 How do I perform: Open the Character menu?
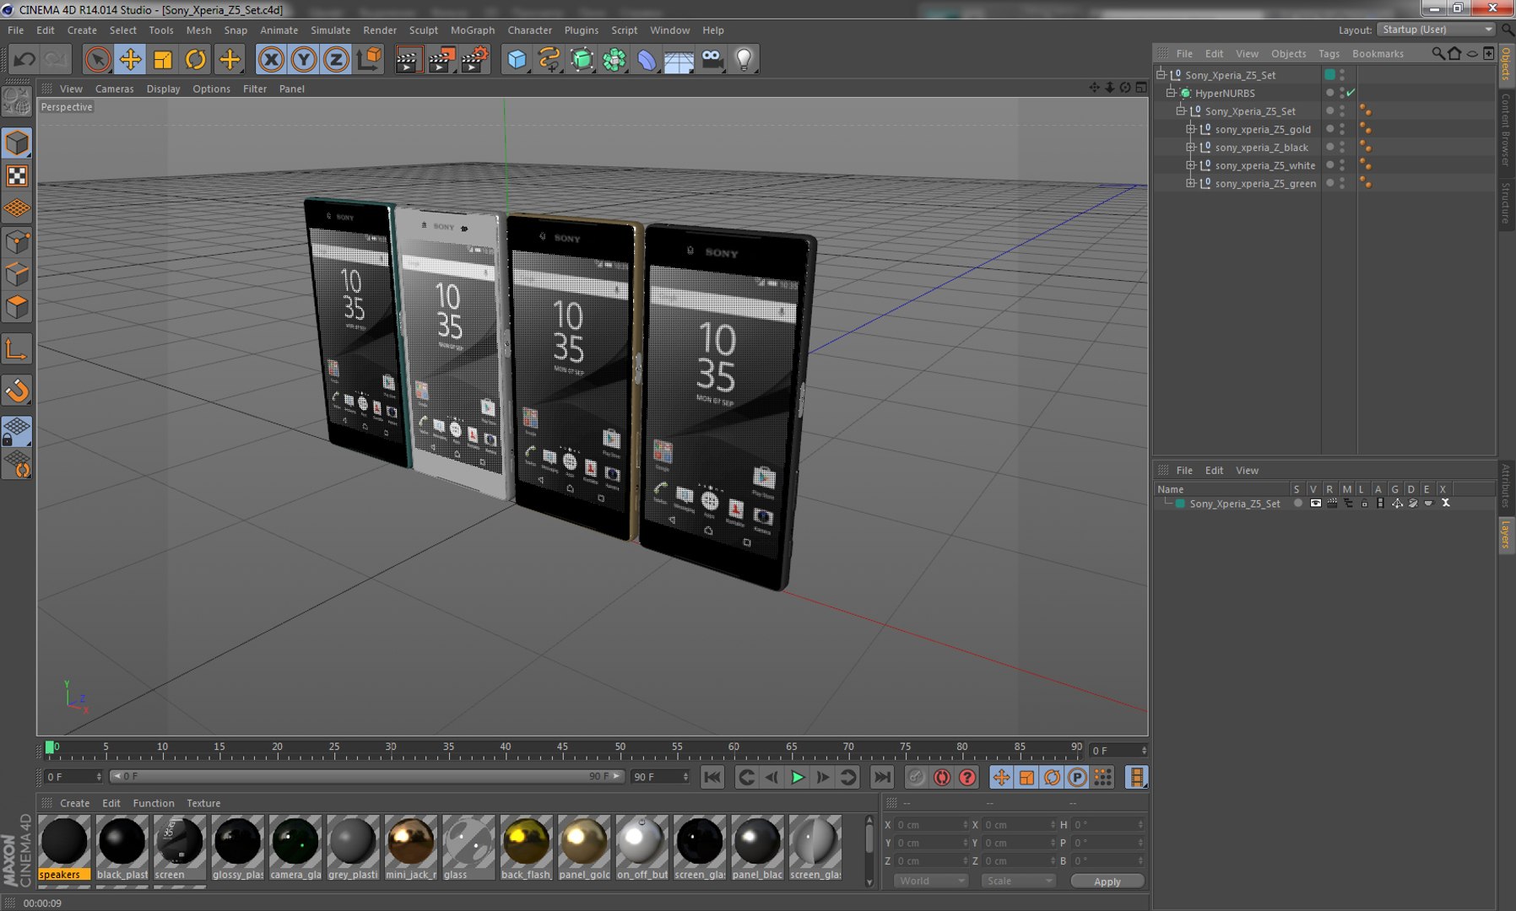[x=529, y=30]
